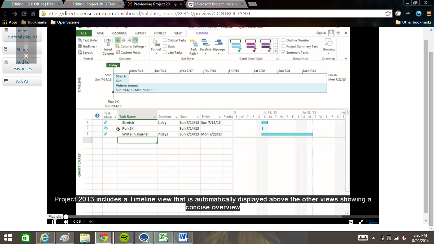Select the pink Gantt chart style
Image resolution: width=434 pixels, height=244 pixels.
click(x=251, y=47)
